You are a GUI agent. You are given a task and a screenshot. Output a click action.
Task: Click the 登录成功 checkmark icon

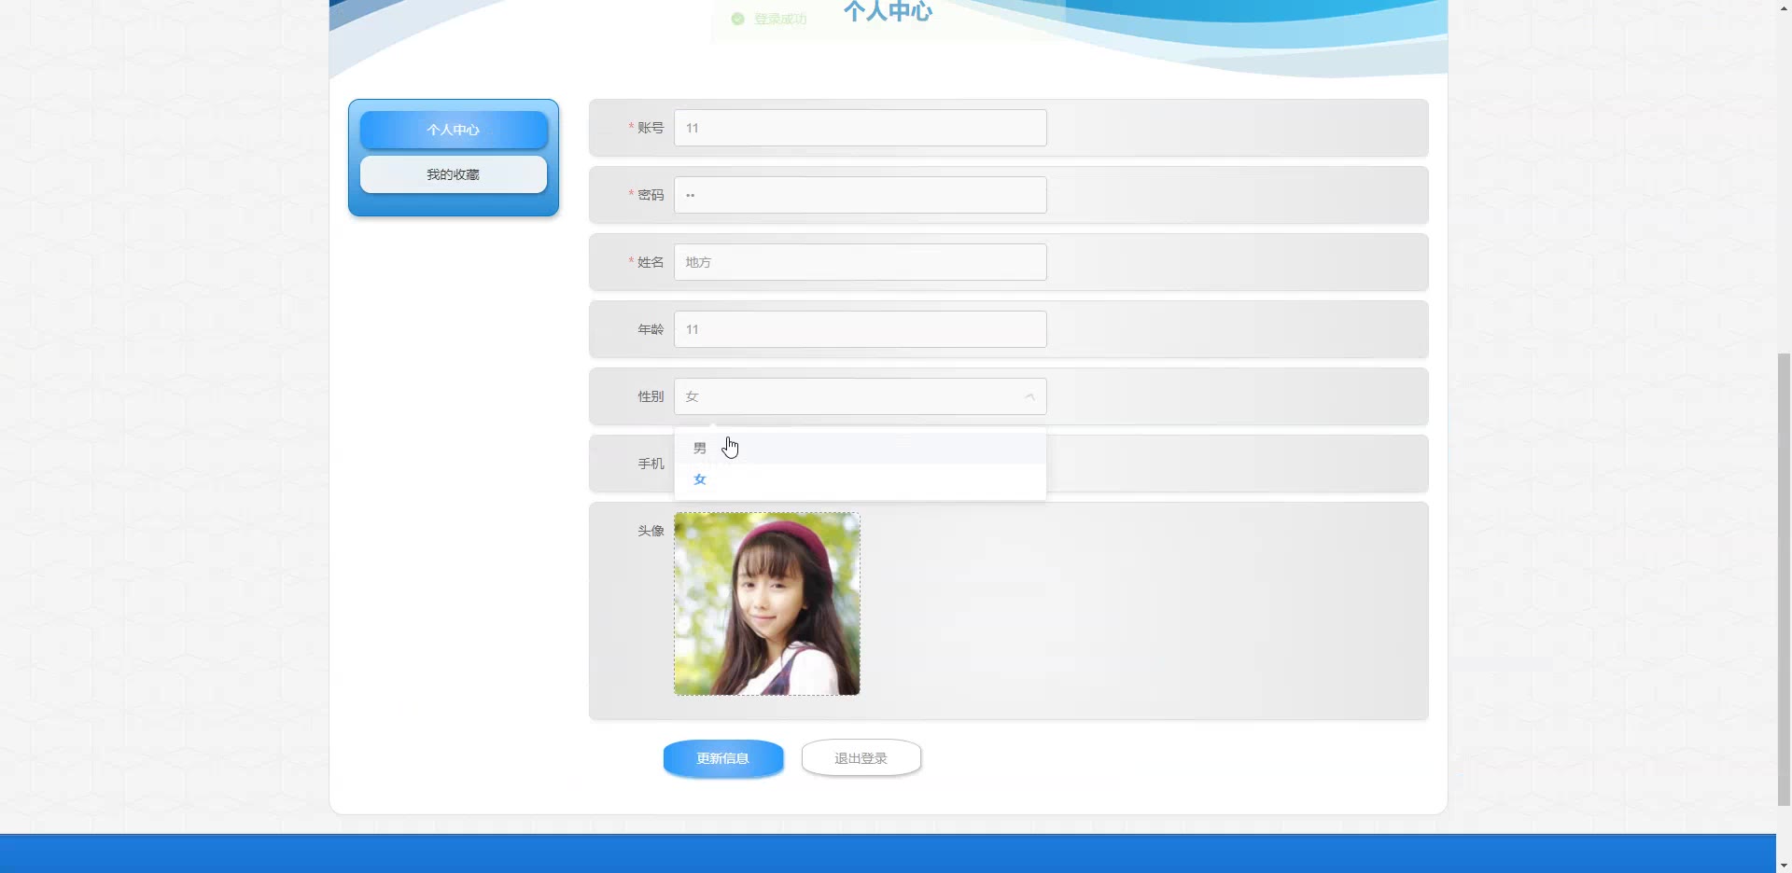click(x=737, y=19)
